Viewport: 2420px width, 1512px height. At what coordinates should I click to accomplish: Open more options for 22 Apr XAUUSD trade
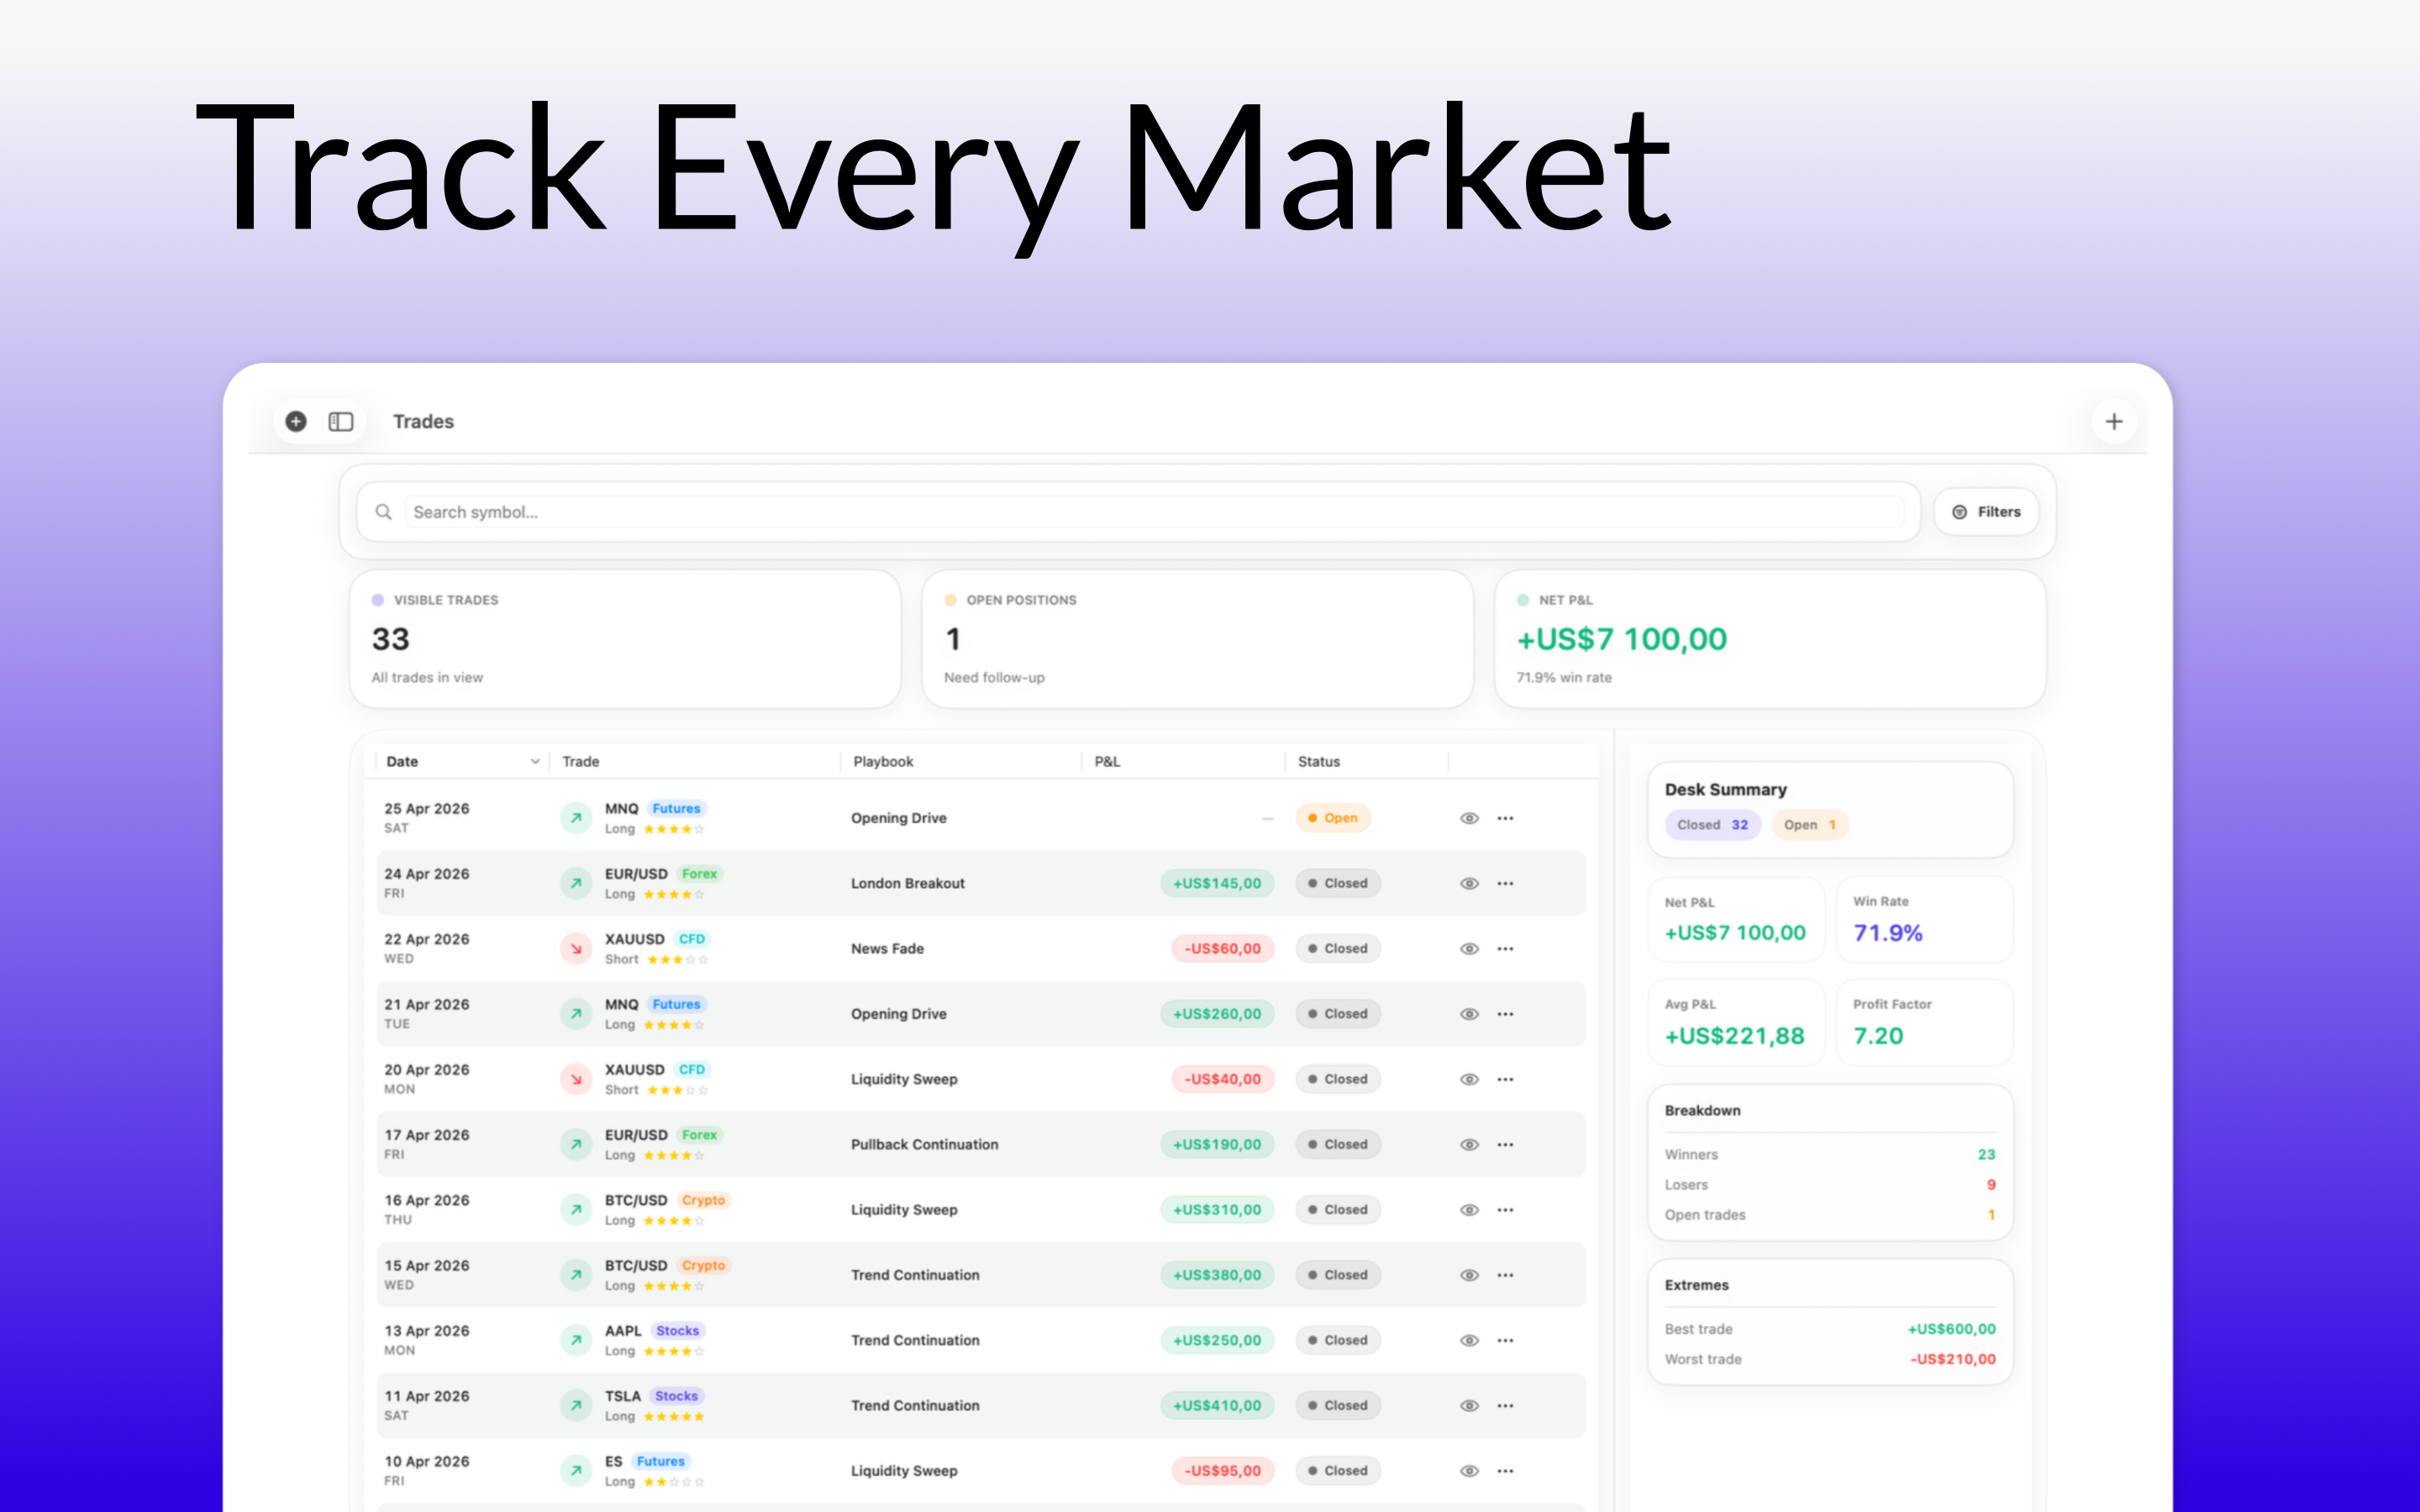(1505, 949)
